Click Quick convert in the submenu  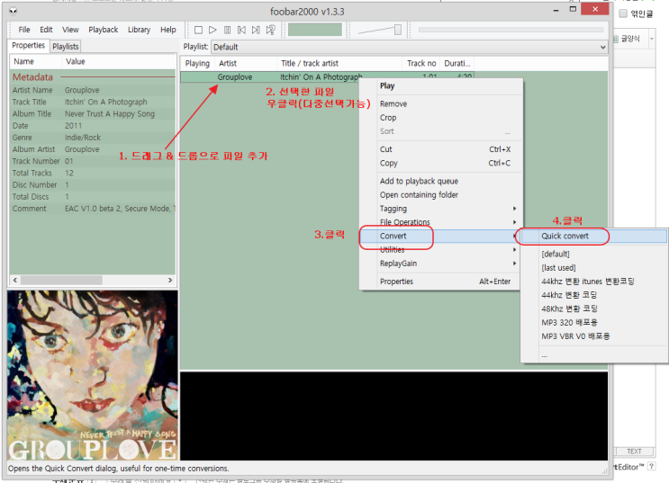click(x=594, y=236)
